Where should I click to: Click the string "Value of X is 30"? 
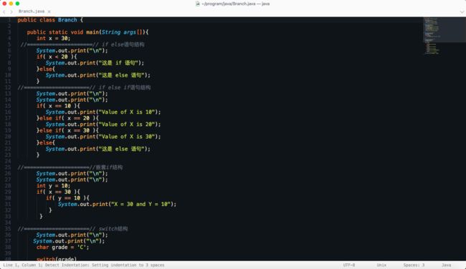(x=127, y=137)
